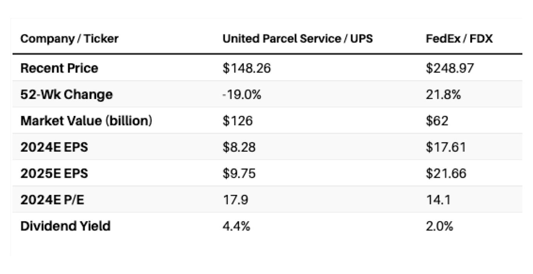Click the 4.4% dividend yield value
Viewport: 533px width, 274px height.
coord(236,226)
